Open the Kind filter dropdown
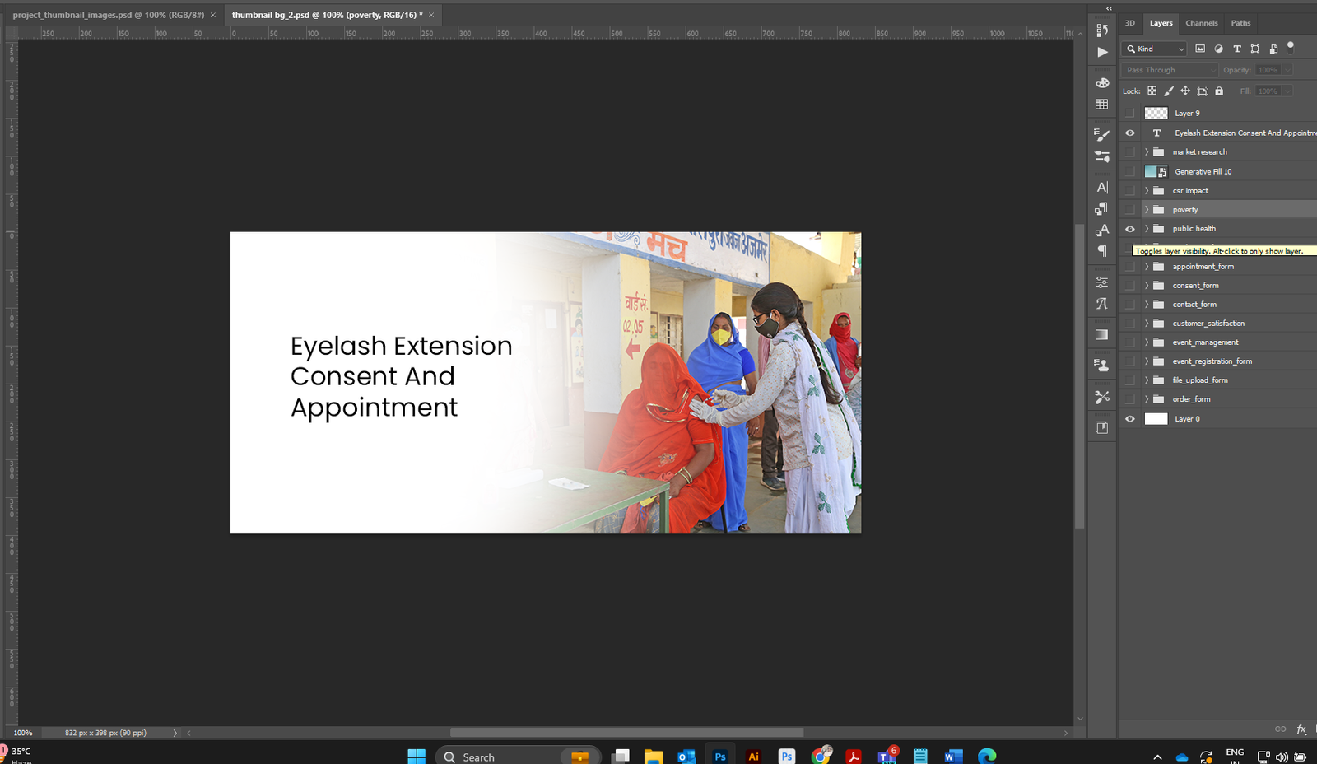 (x=1155, y=49)
